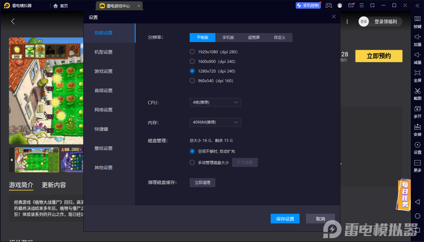Open the multi-instance (多开) tool
This screenshot has height=242, width=424.
point(417,109)
